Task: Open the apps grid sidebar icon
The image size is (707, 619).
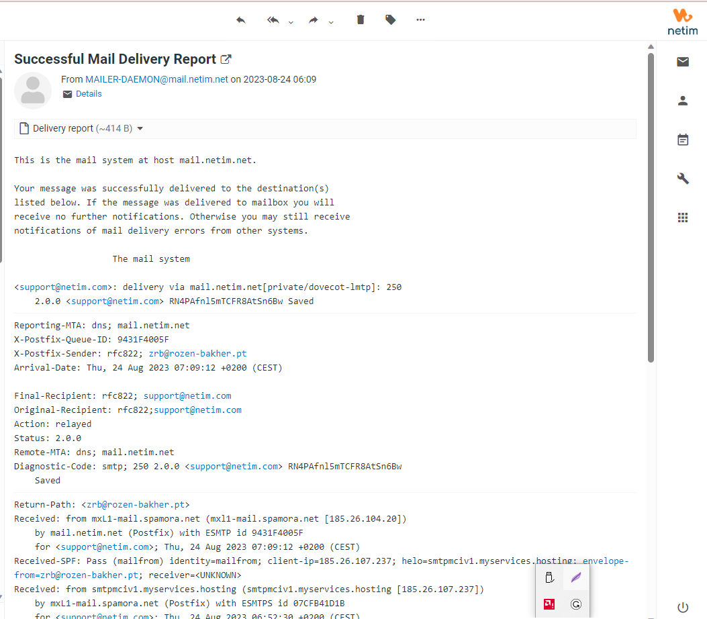Action: (683, 218)
